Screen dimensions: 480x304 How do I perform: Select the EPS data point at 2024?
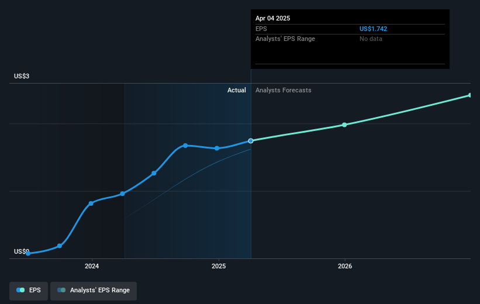click(x=91, y=203)
